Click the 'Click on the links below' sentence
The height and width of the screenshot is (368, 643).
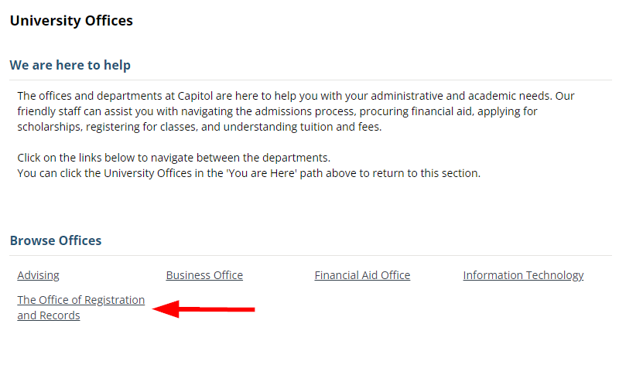click(173, 158)
